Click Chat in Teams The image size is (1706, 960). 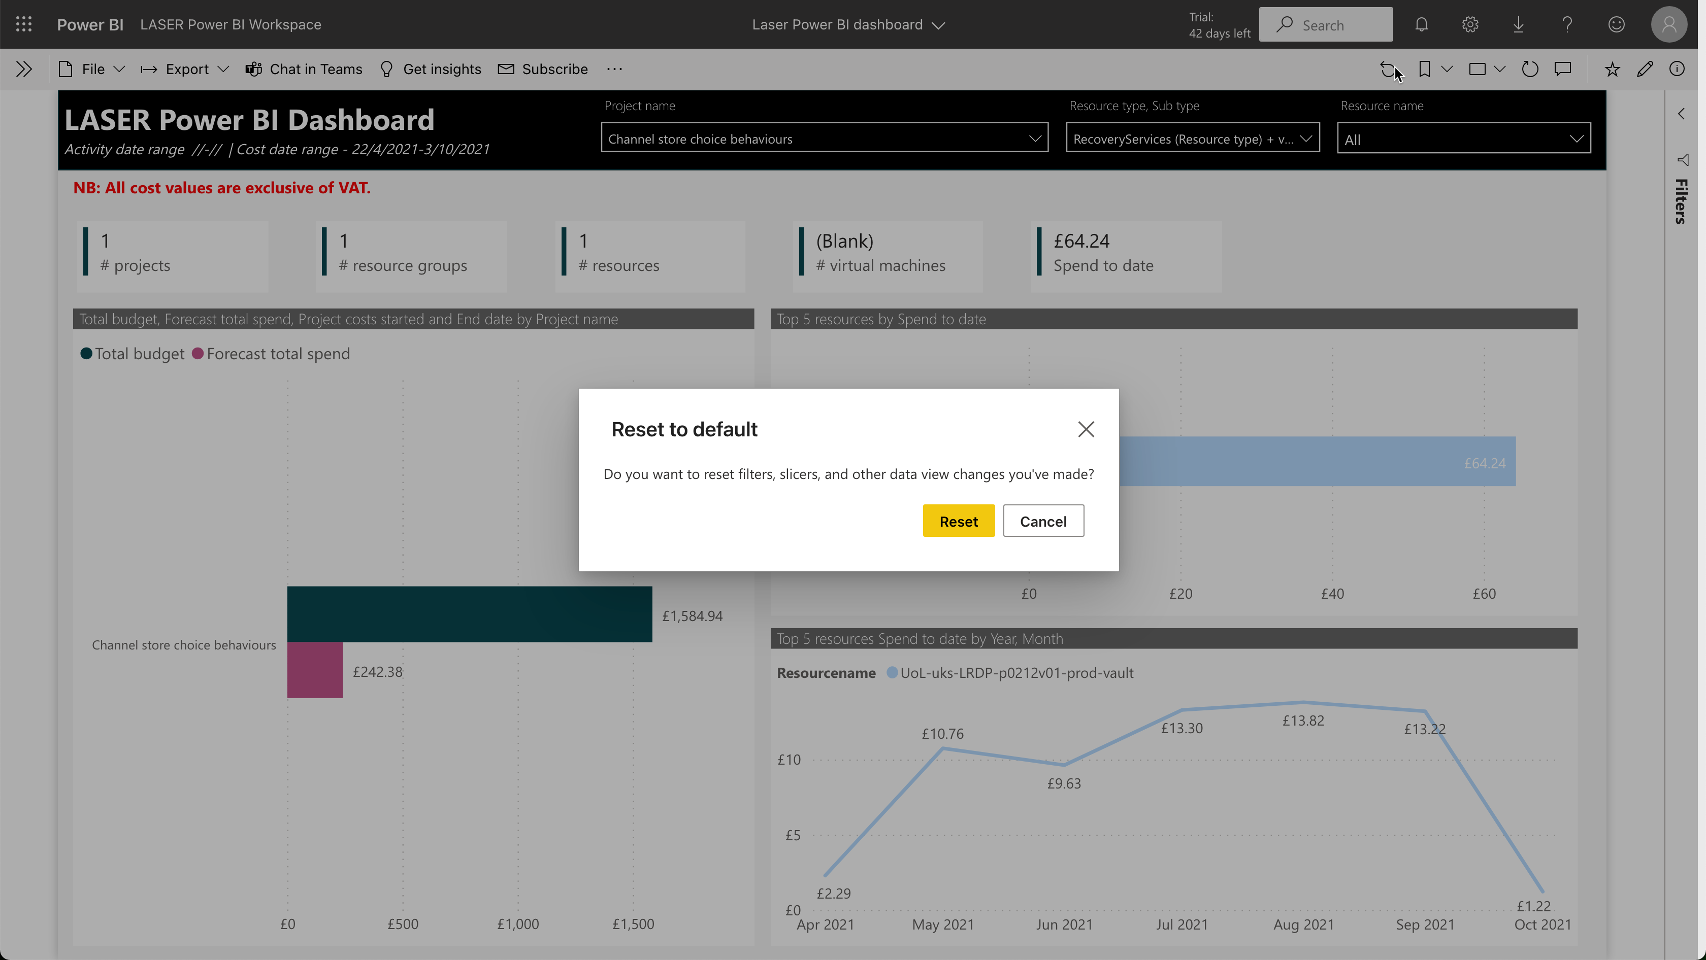tap(304, 69)
